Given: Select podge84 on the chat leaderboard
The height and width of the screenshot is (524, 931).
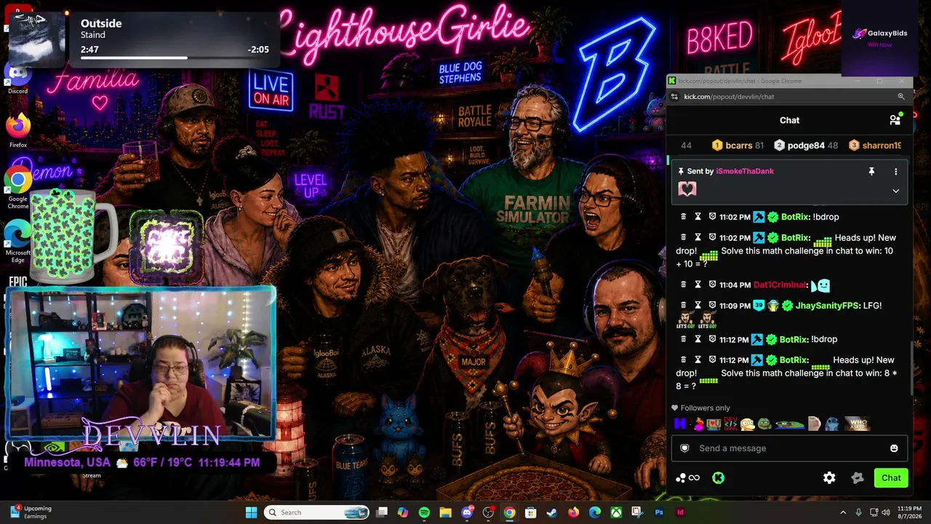Looking at the screenshot, I should point(806,146).
